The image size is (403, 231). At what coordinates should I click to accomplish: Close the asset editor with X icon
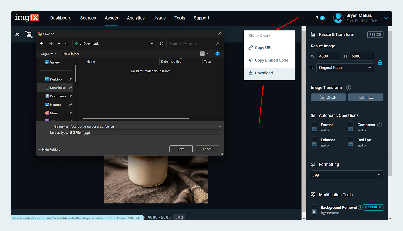17,34
